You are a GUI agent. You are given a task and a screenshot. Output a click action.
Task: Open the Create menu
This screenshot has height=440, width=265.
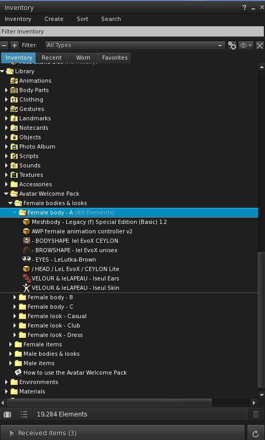coord(54,19)
